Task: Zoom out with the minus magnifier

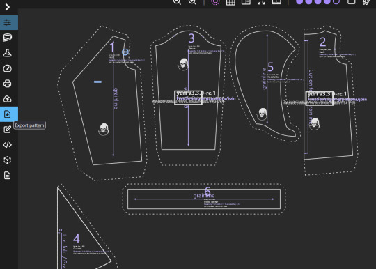Action: click(x=178, y=2)
